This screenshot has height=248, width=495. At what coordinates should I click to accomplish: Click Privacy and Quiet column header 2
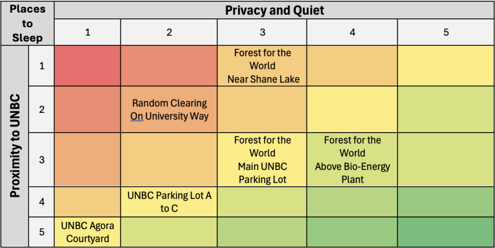pyautogui.click(x=169, y=33)
